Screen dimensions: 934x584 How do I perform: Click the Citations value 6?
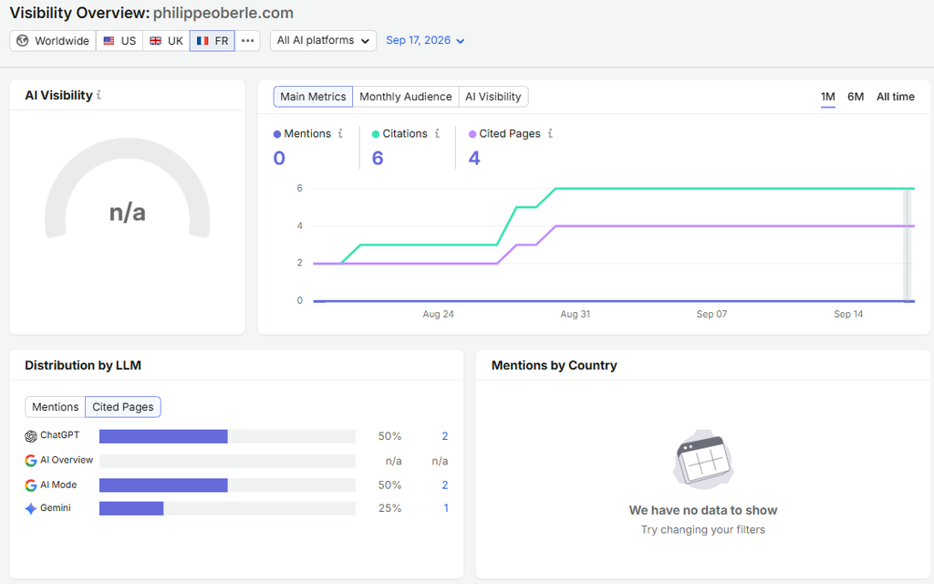click(x=378, y=158)
